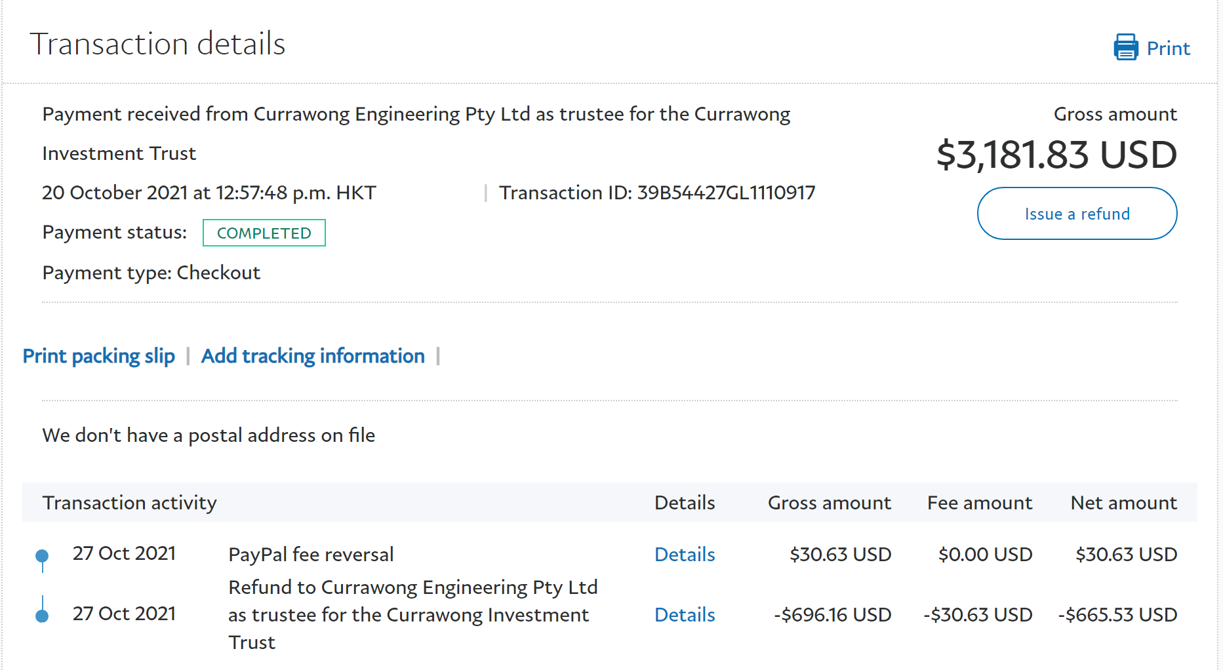The image size is (1223, 670).
Task: Open Details for the Currawong refund row
Action: (x=685, y=615)
